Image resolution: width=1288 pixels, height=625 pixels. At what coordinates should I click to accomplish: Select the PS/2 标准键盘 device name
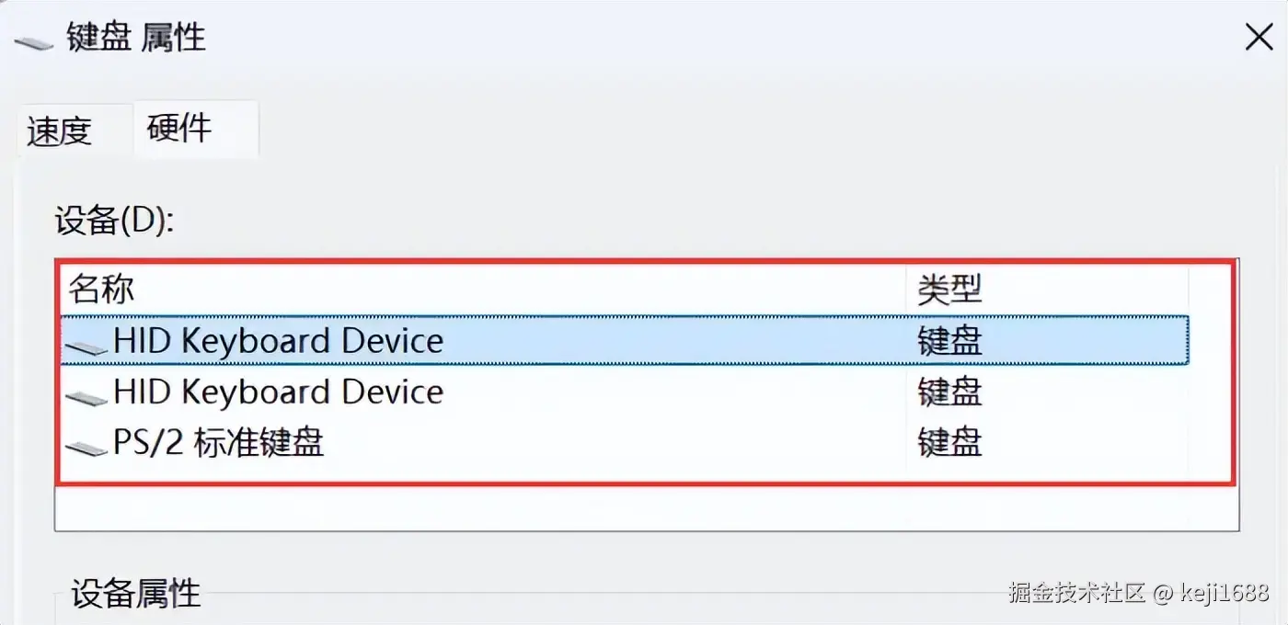219,444
